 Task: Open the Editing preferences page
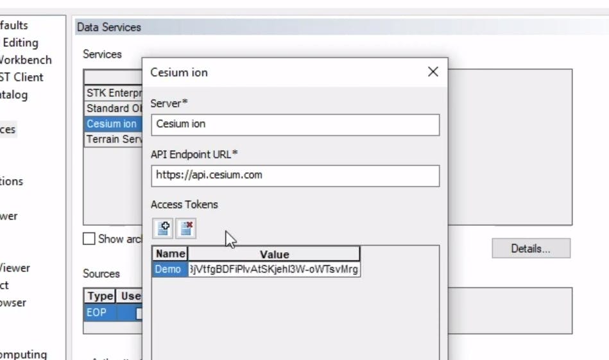click(20, 43)
